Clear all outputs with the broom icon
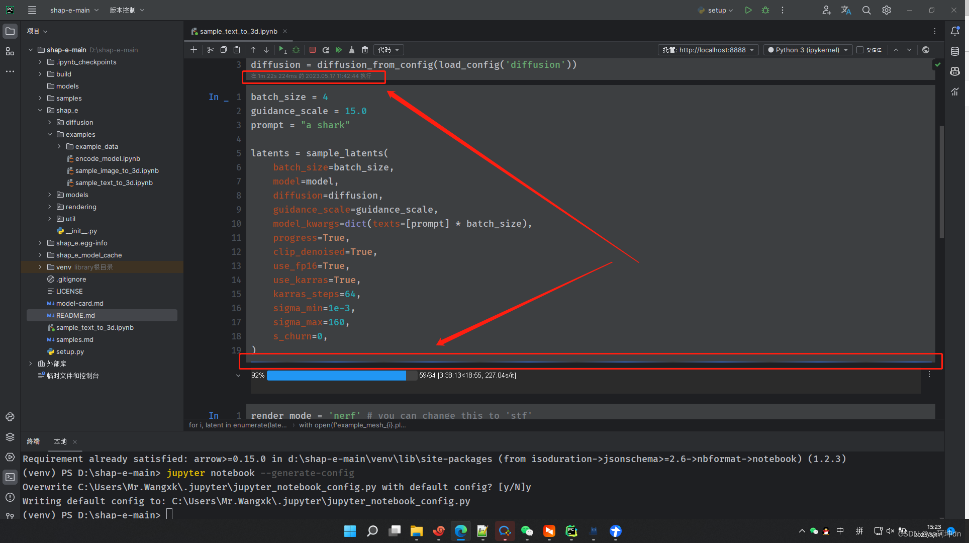969x543 pixels. [x=352, y=50]
